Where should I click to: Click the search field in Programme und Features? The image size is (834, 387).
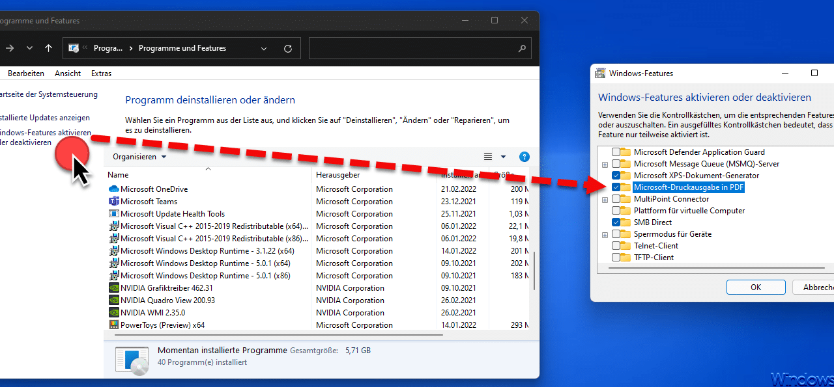(420, 48)
